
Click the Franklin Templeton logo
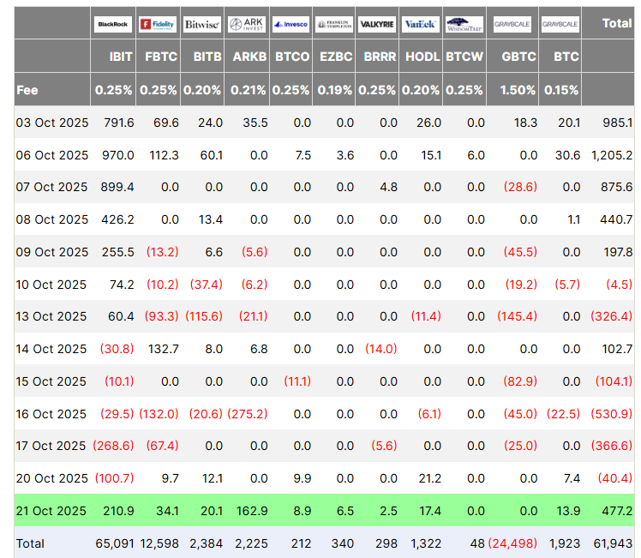click(x=334, y=24)
